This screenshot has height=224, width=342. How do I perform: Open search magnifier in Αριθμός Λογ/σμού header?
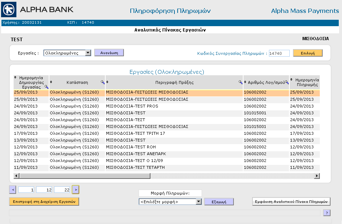pyautogui.click(x=287, y=82)
